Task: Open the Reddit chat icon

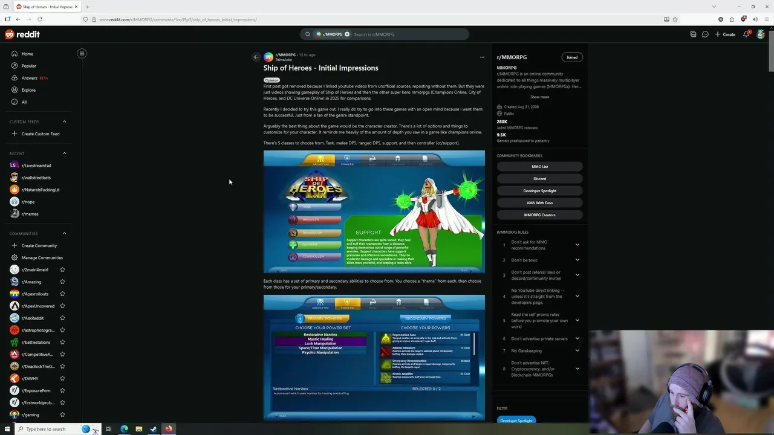Action: (705, 34)
